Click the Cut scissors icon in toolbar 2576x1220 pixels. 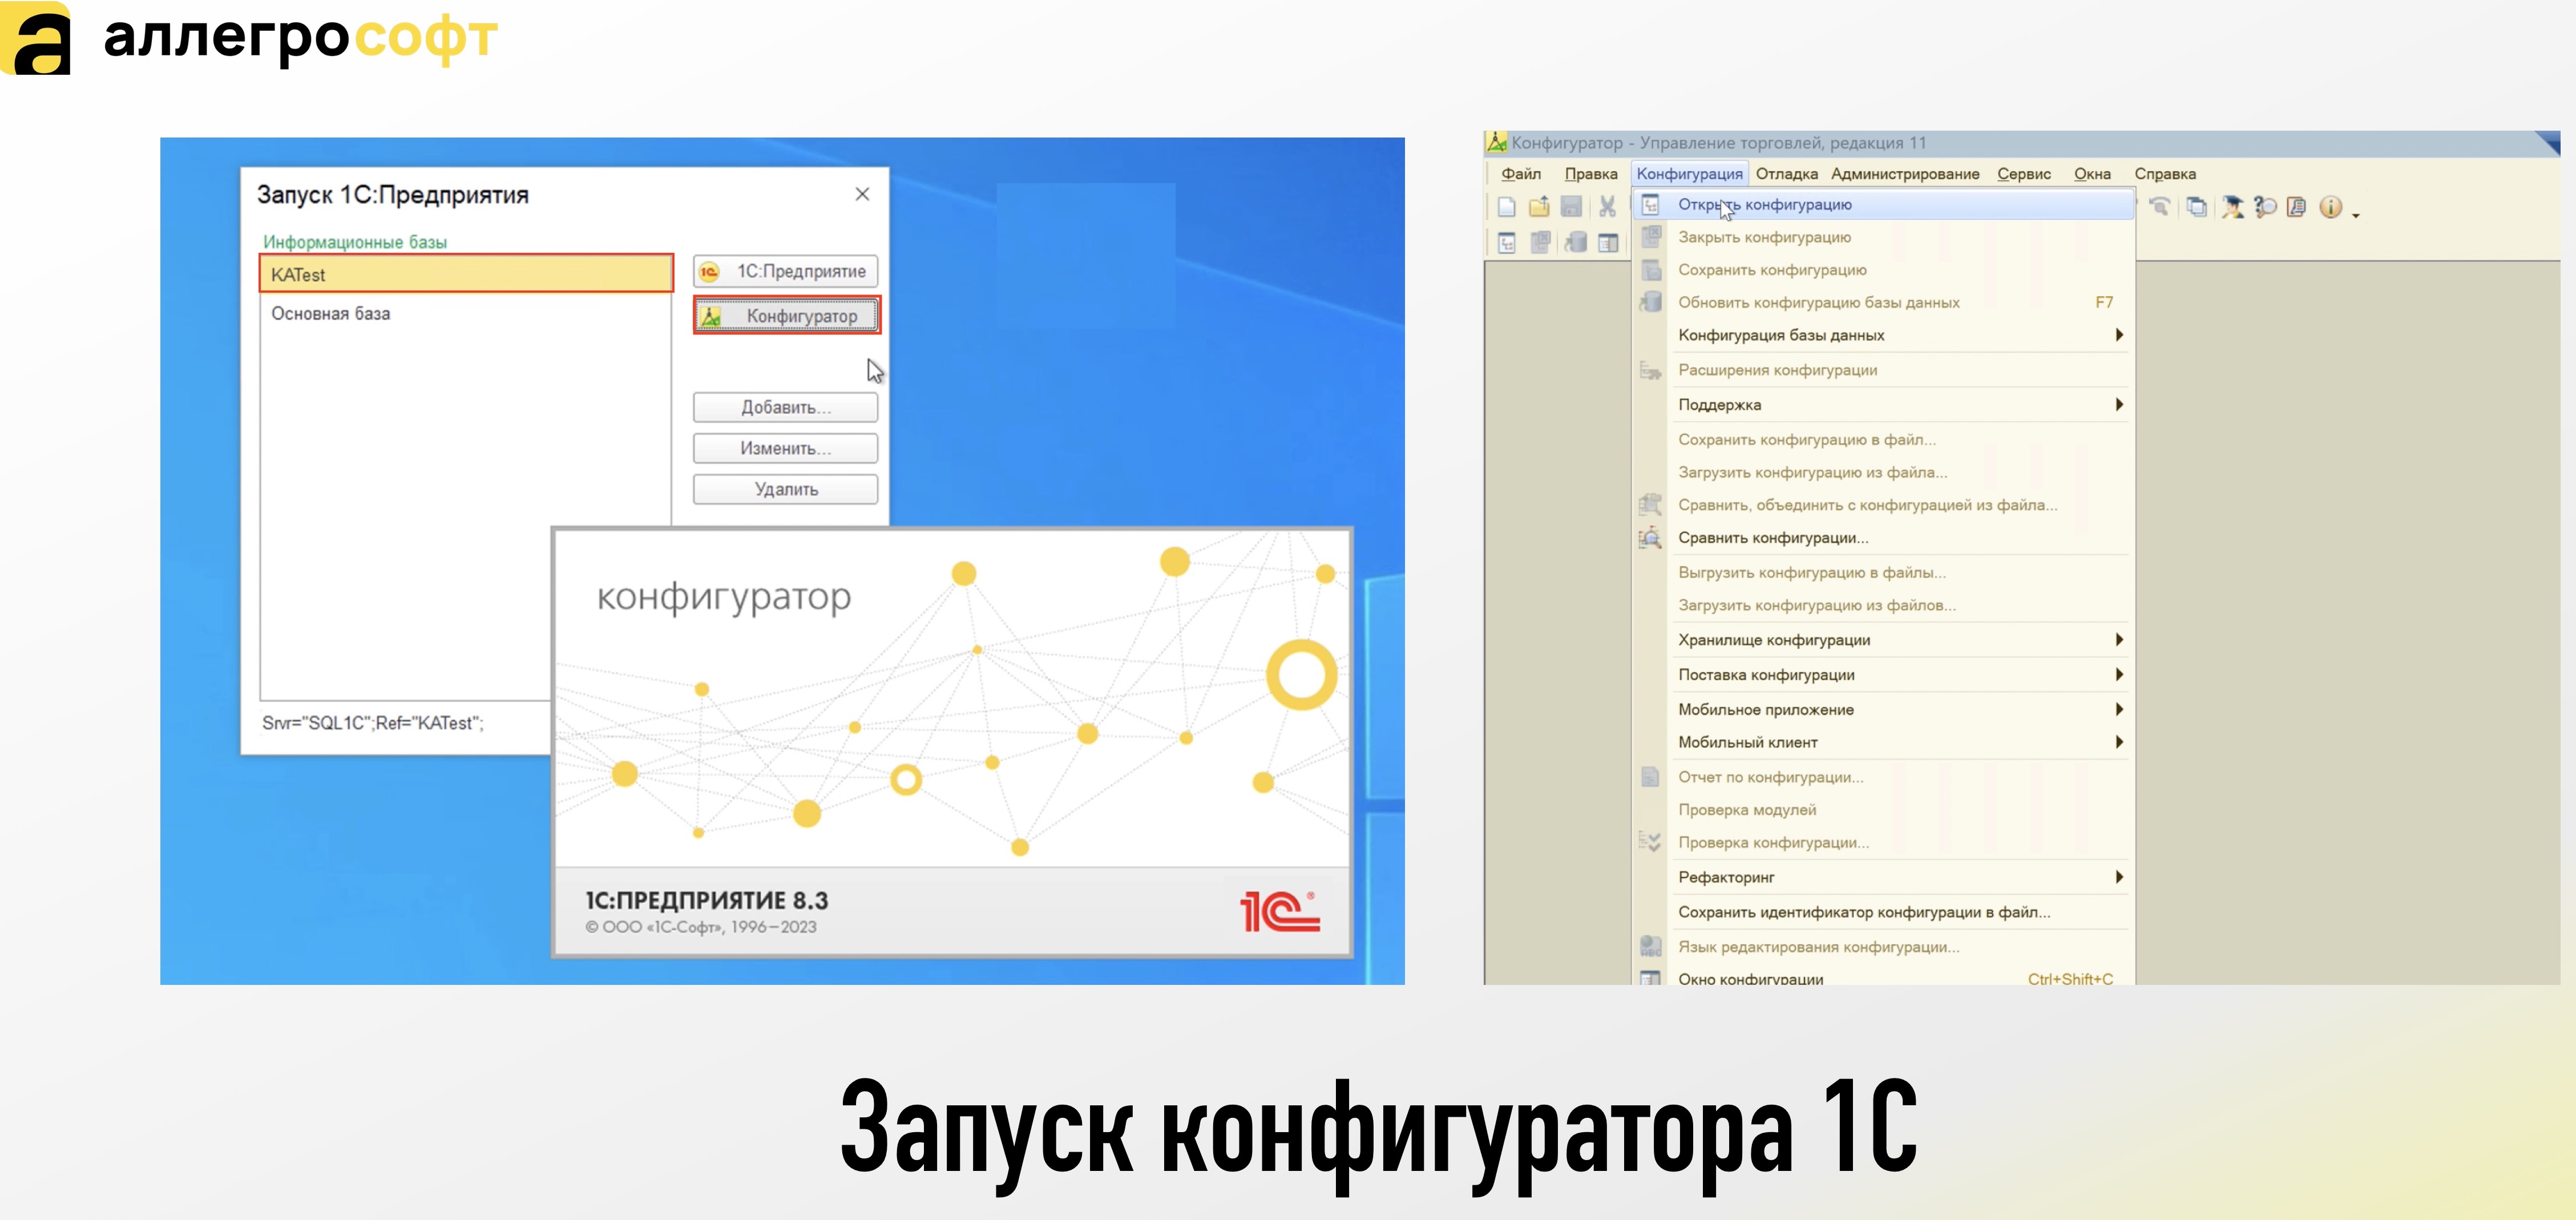coord(1607,207)
